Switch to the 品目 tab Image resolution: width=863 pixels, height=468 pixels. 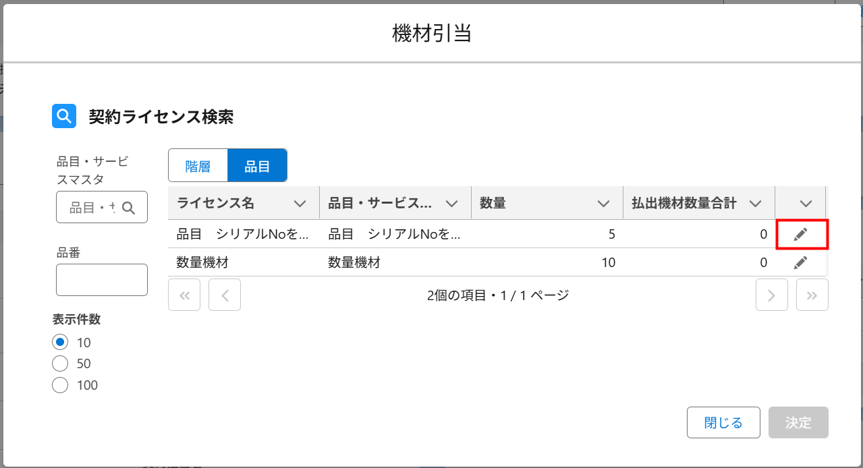pos(257,166)
